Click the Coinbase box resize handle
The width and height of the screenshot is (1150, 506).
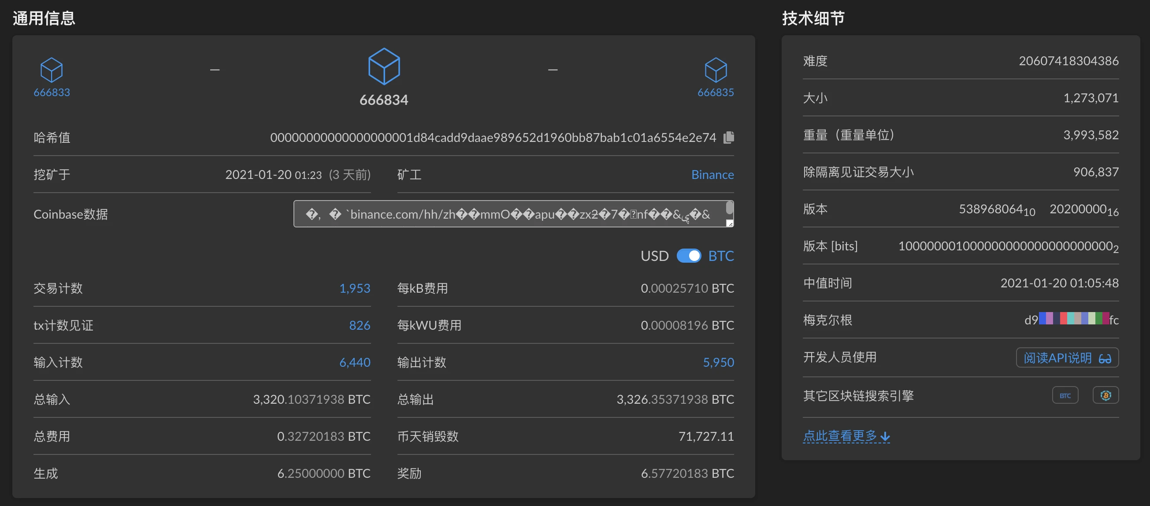[x=730, y=223]
